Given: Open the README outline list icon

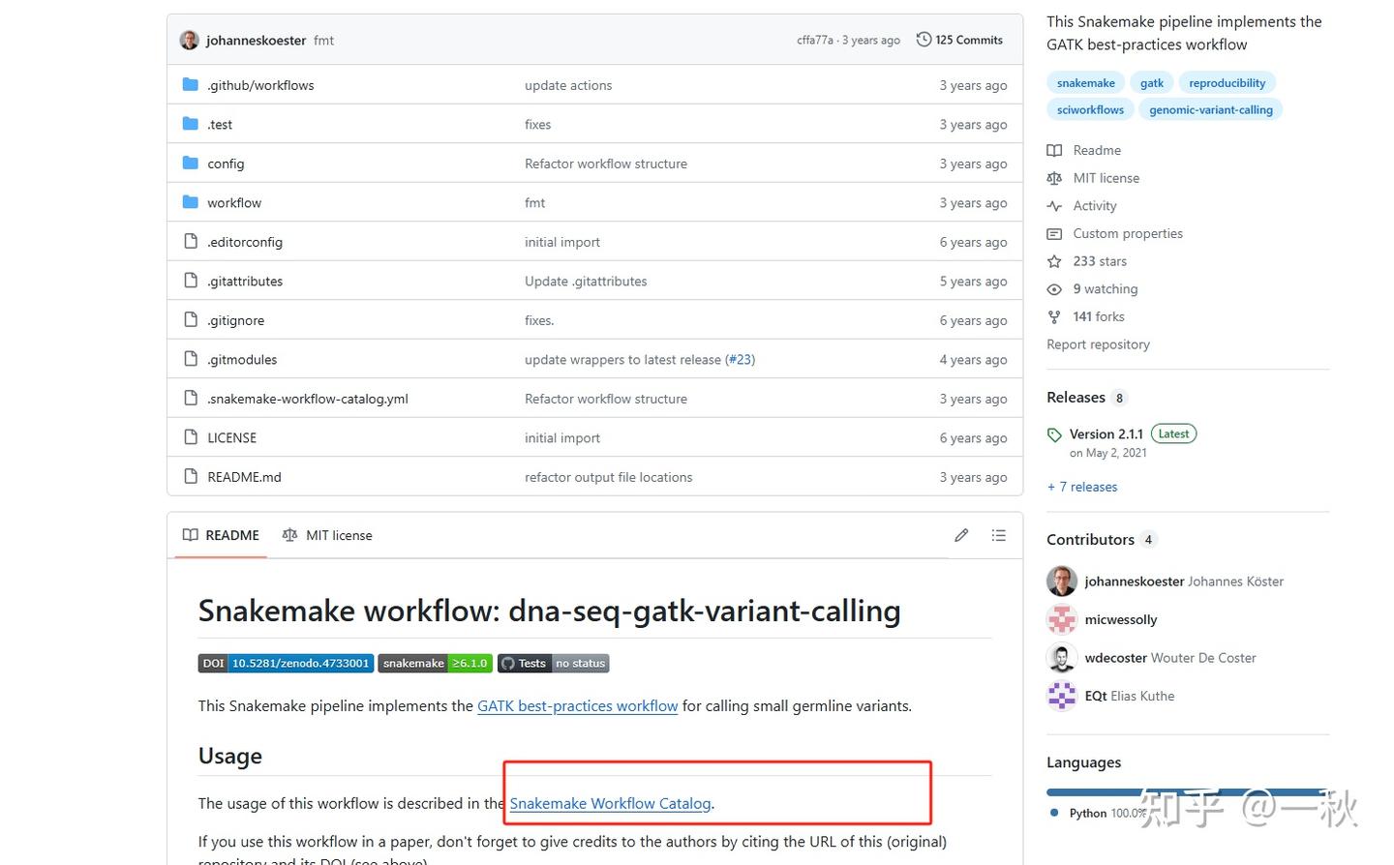Looking at the screenshot, I should tap(999, 535).
